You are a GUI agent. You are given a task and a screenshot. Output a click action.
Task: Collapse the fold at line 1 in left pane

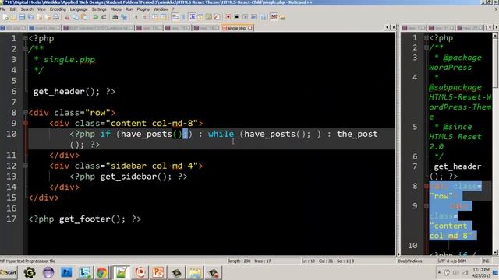(26, 38)
